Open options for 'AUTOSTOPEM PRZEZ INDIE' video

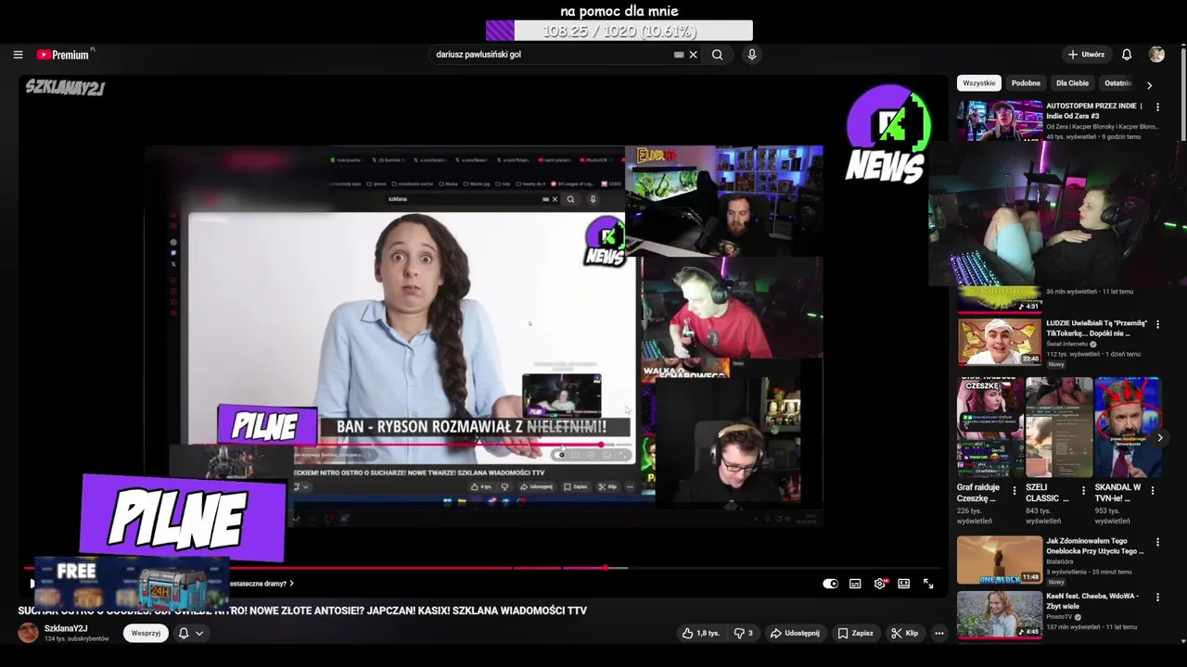click(1157, 107)
